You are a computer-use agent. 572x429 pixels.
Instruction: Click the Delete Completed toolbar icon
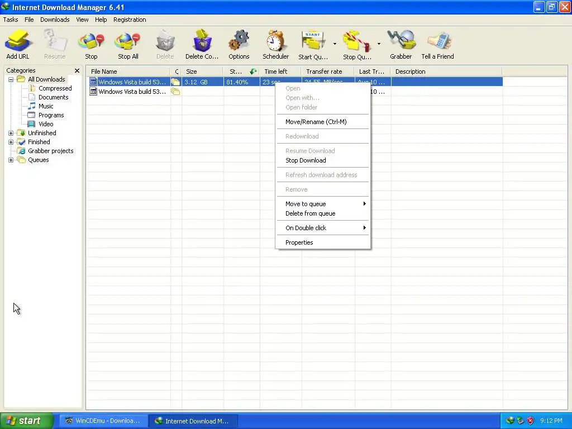[202, 45]
